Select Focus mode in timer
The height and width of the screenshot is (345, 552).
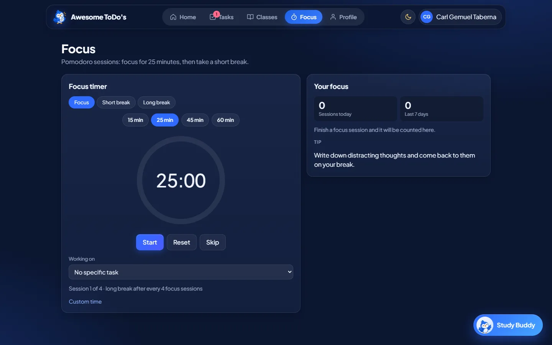(x=82, y=102)
